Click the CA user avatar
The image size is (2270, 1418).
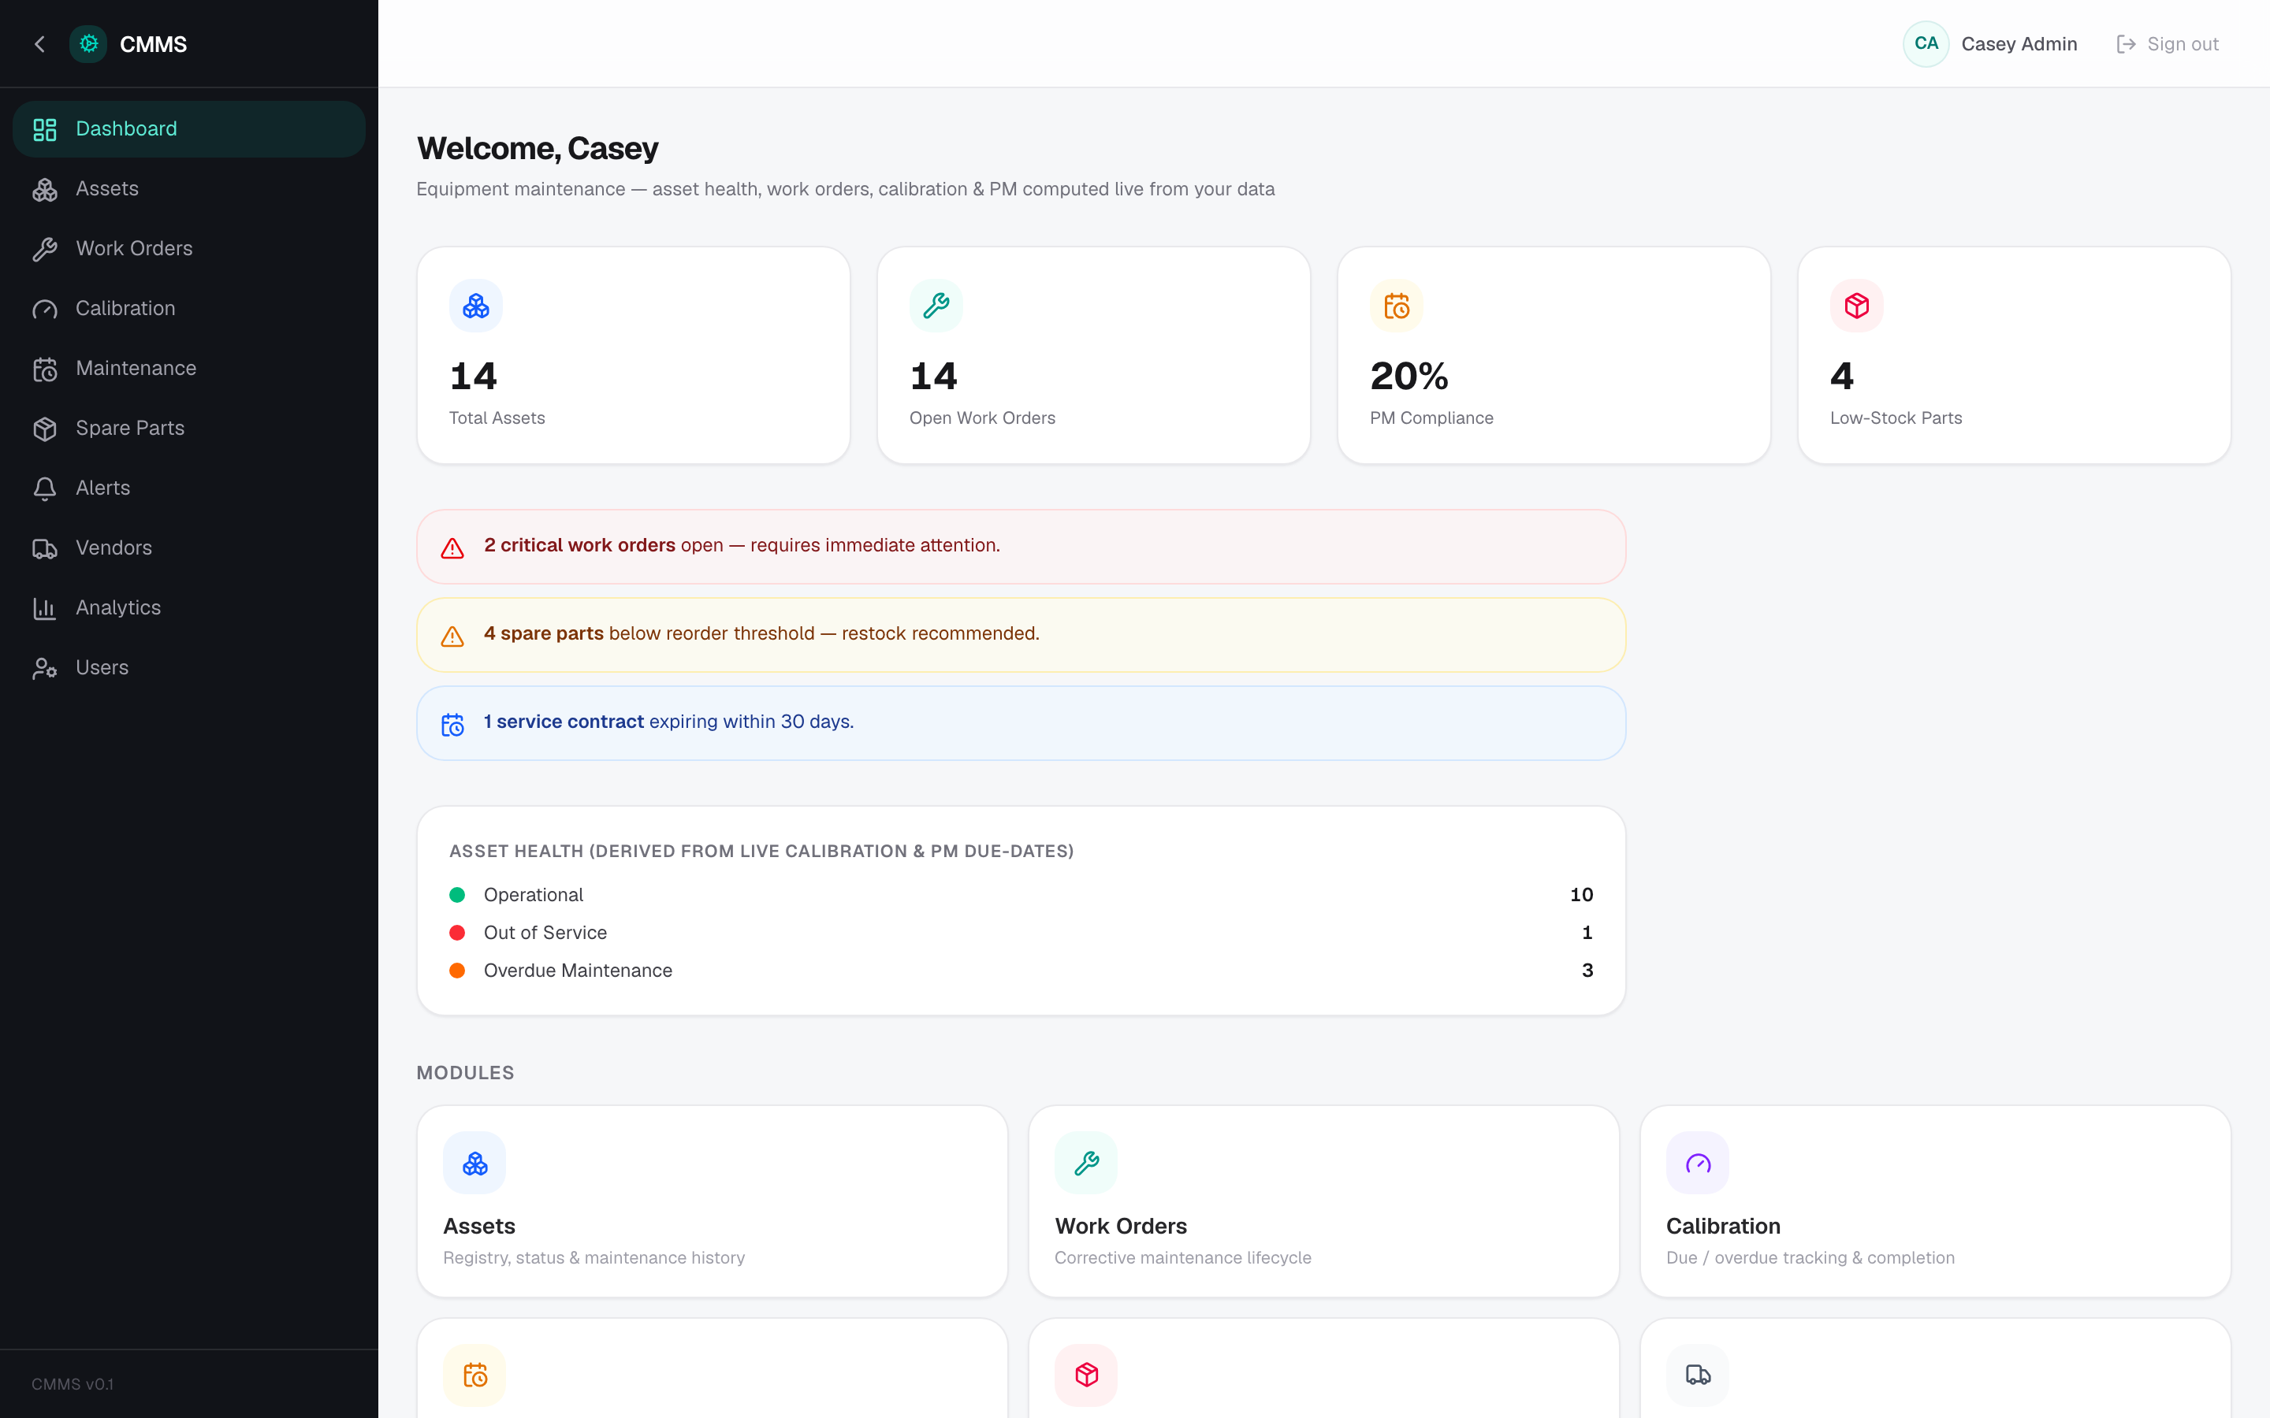pyautogui.click(x=1926, y=44)
